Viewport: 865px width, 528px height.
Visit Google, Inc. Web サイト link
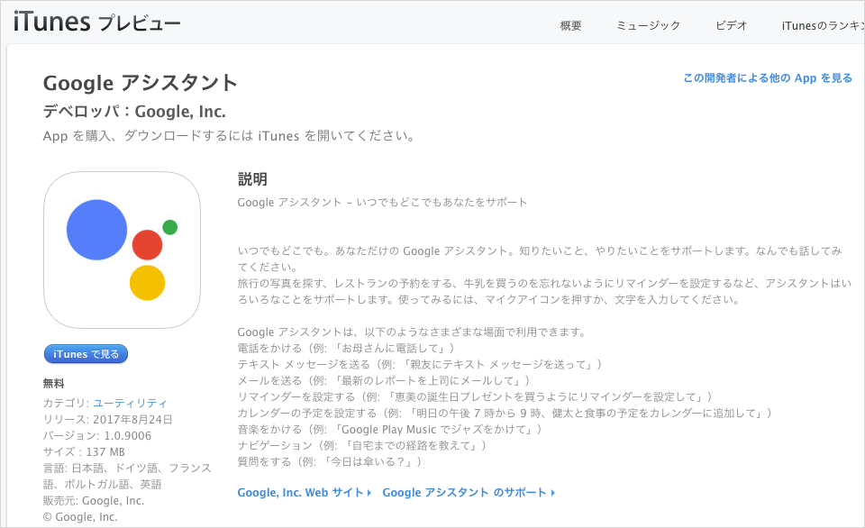(x=304, y=493)
